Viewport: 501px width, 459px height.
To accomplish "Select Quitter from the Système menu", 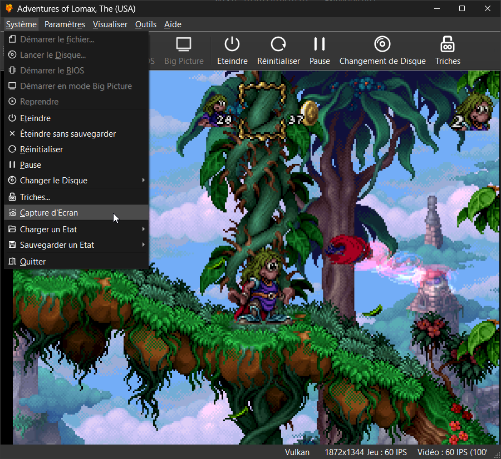I will point(76,261).
